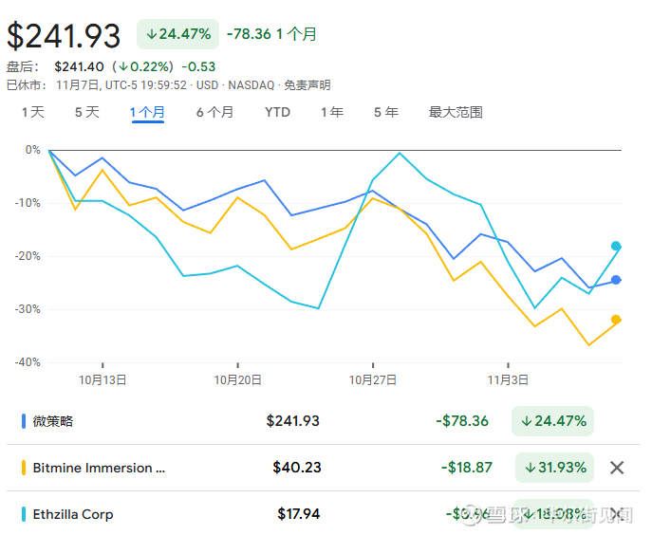
Task: Click the 24.47% decline badge beside price
Action: (177, 34)
